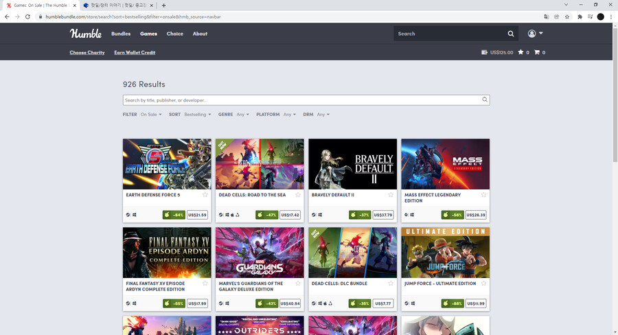Toggle wishlist star on Jump Force Ultimate Edition
618x335 pixels.
coord(483,284)
